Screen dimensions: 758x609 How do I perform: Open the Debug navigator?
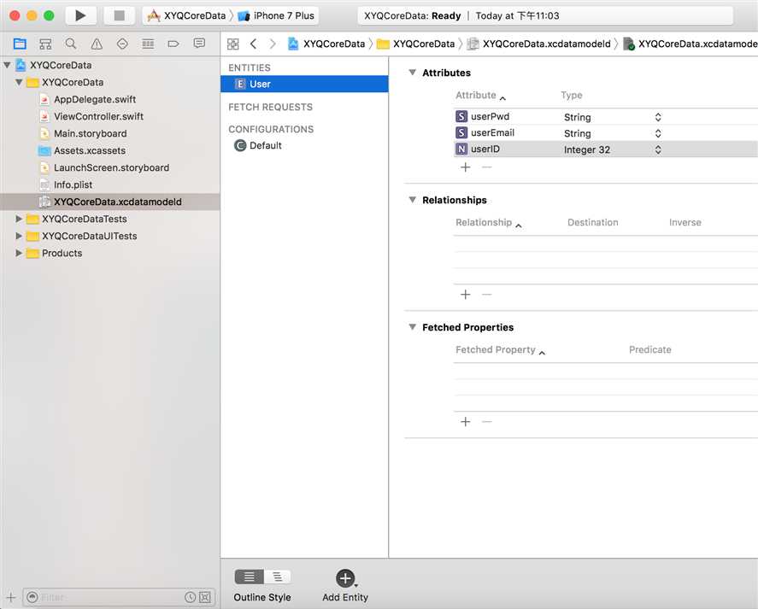[148, 44]
